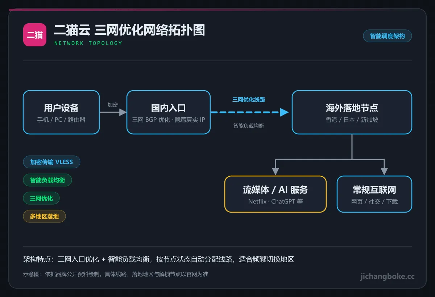Image resolution: width=435 pixels, height=297 pixels.
Task: Click the 网页 / 社交 / 下载 text
Action: pos(374,201)
